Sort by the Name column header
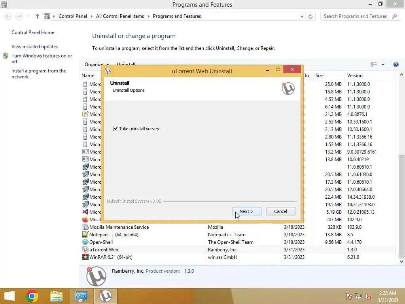This screenshot has width=405, height=304. [x=88, y=76]
